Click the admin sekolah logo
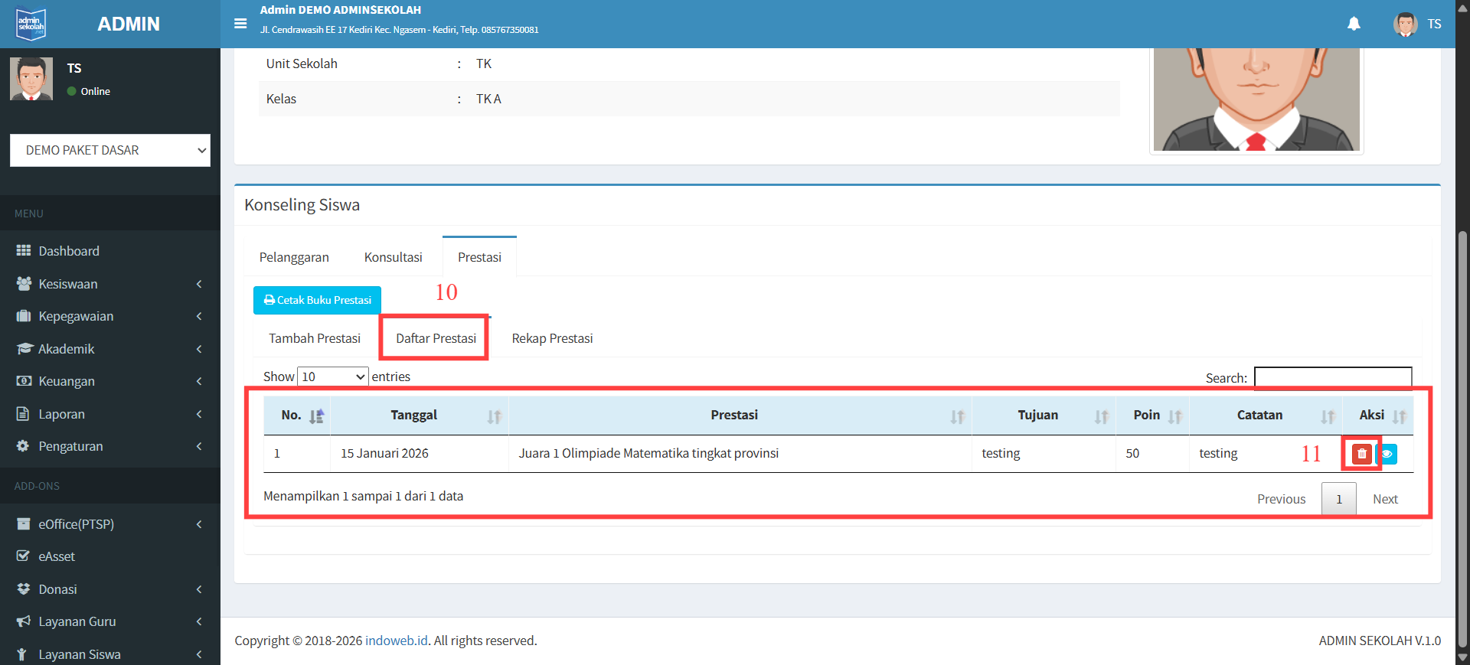1470x665 pixels. tap(31, 24)
